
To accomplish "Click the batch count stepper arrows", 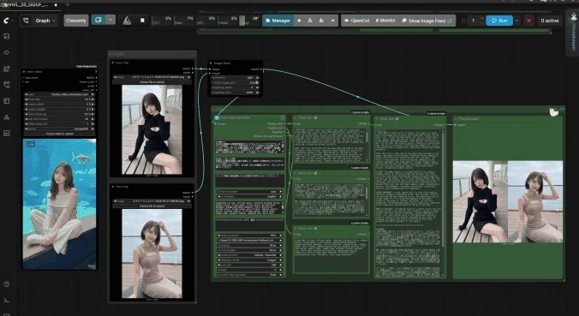I will (x=481, y=21).
